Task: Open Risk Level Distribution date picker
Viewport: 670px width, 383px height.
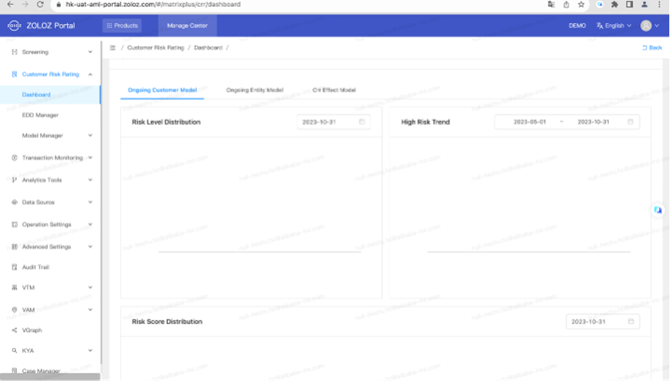Action: 334,122
